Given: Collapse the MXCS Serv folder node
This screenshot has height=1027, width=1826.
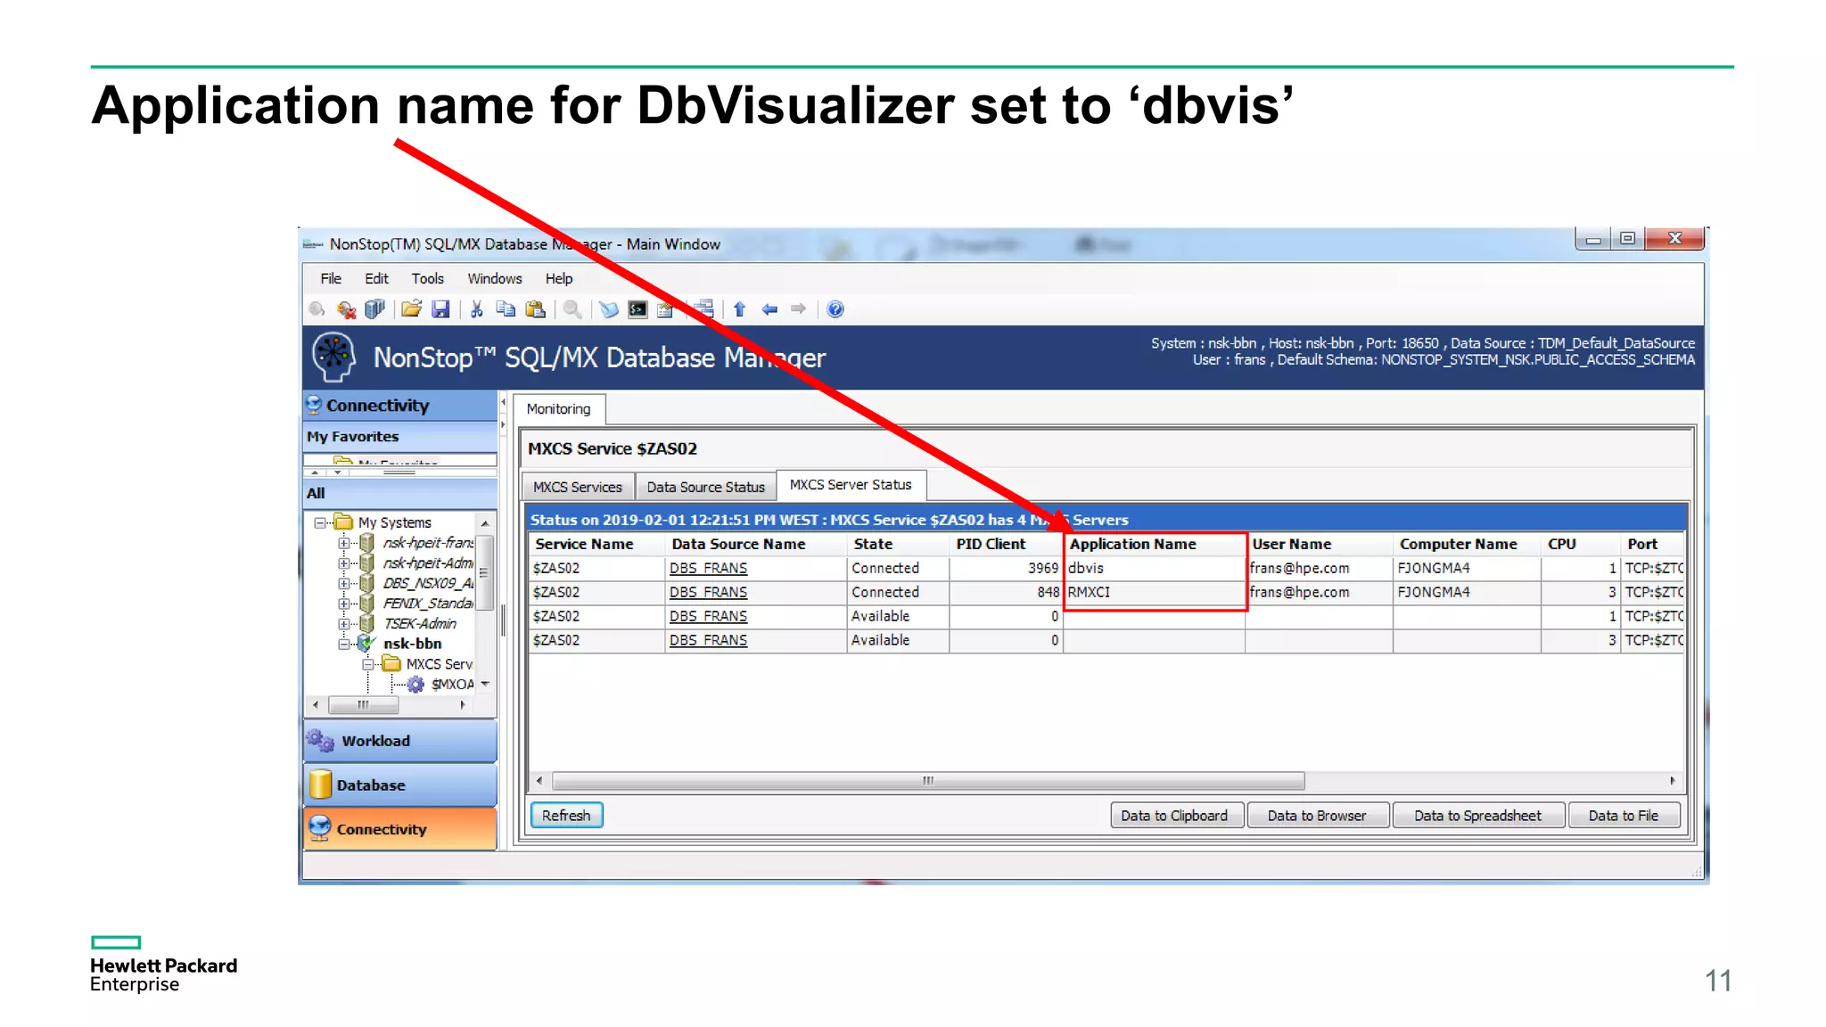Looking at the screenshot, I should (x=367, y=664).
